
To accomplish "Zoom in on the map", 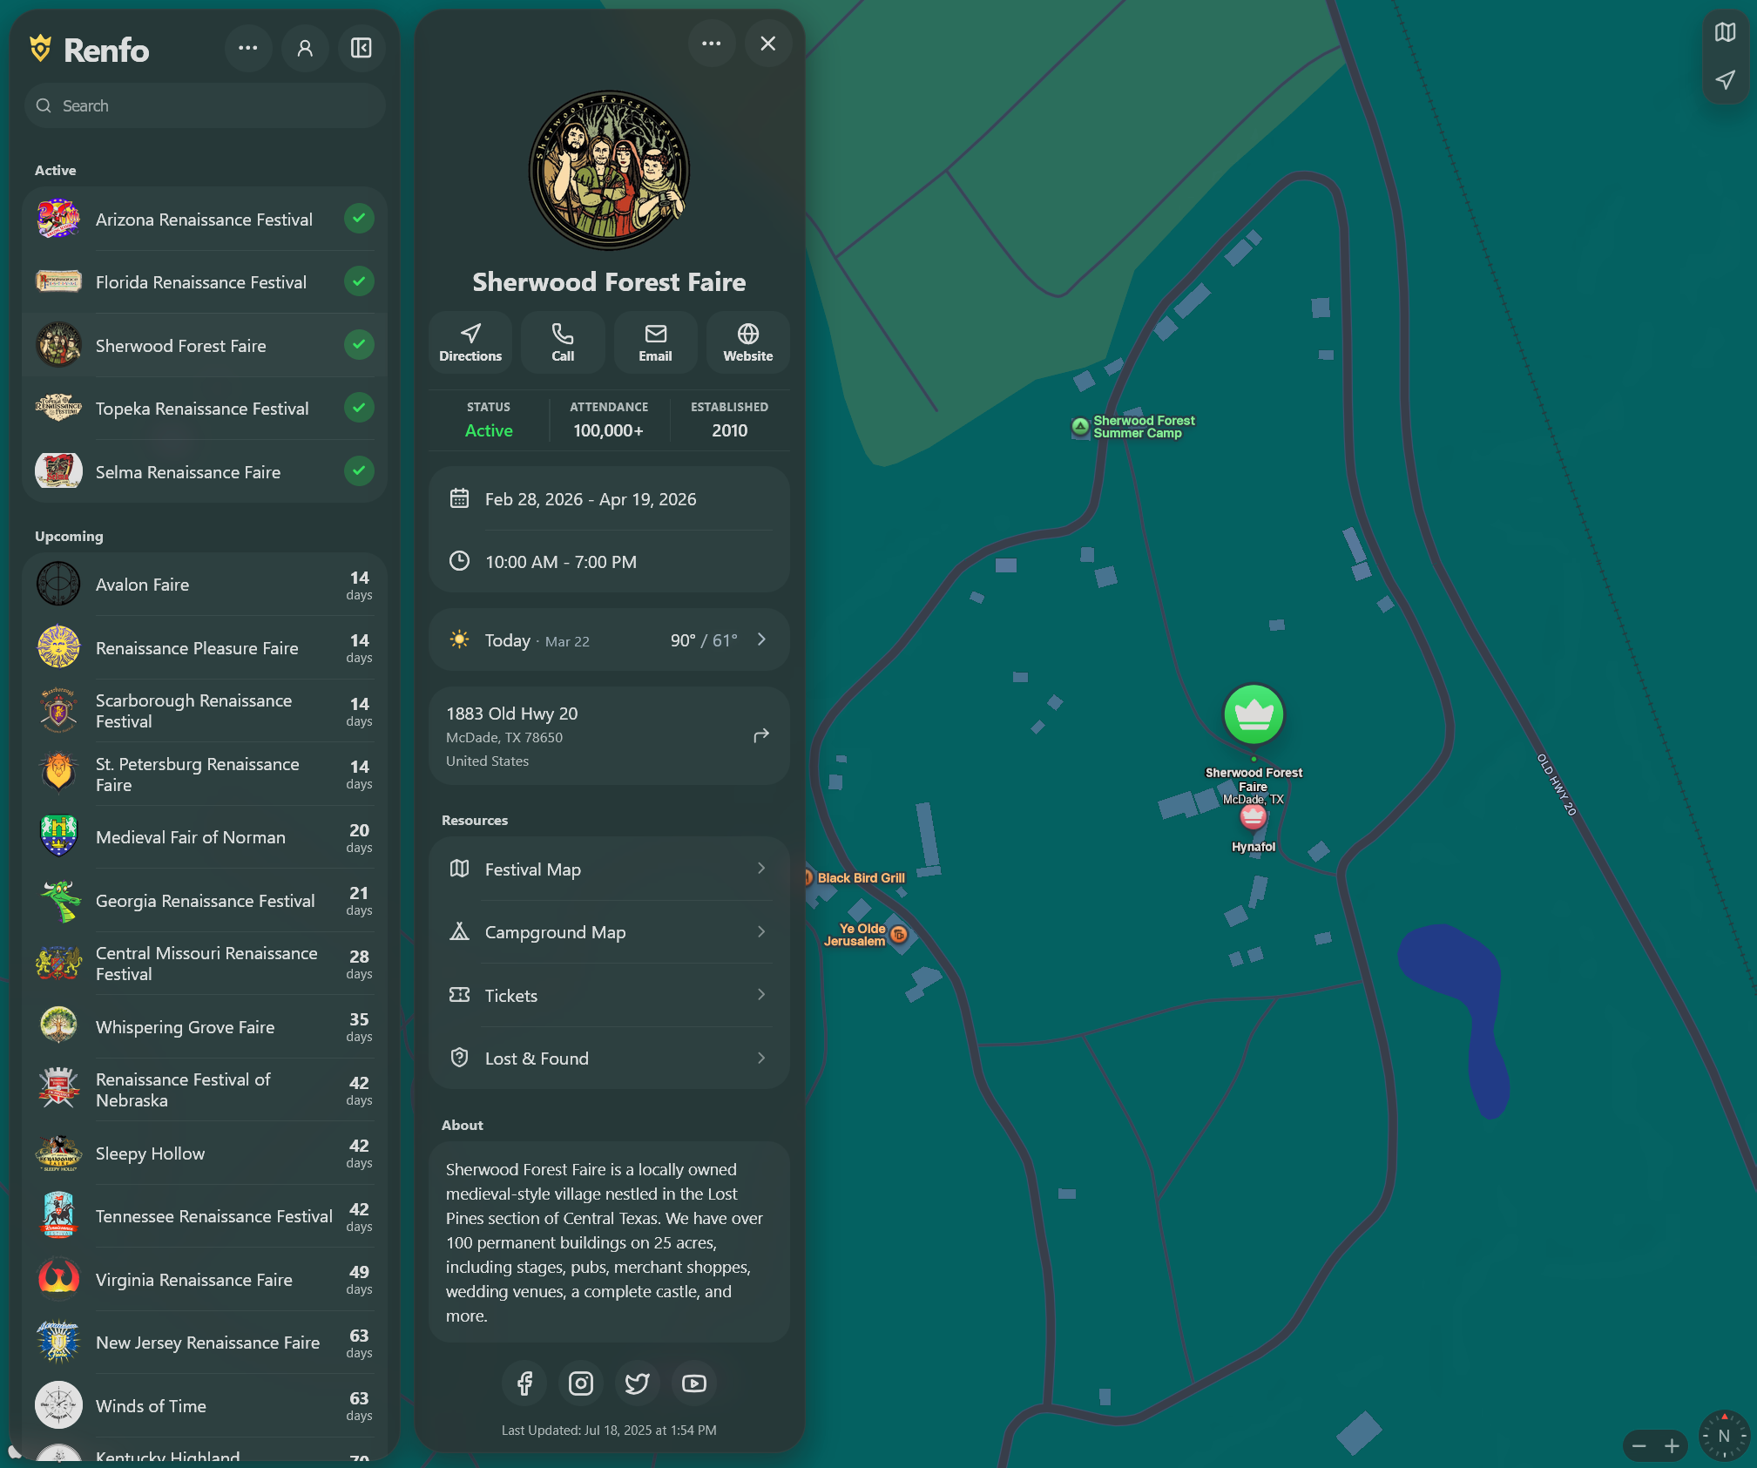I will [x=1672, y=1446].
